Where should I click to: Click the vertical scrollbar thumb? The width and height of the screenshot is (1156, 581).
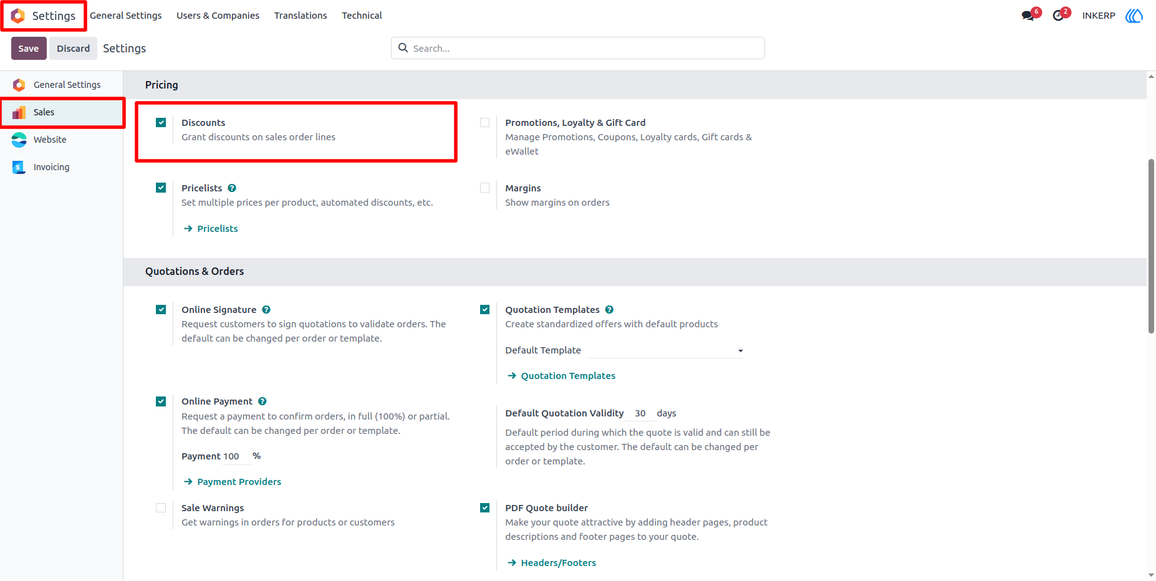point(1151,246)
